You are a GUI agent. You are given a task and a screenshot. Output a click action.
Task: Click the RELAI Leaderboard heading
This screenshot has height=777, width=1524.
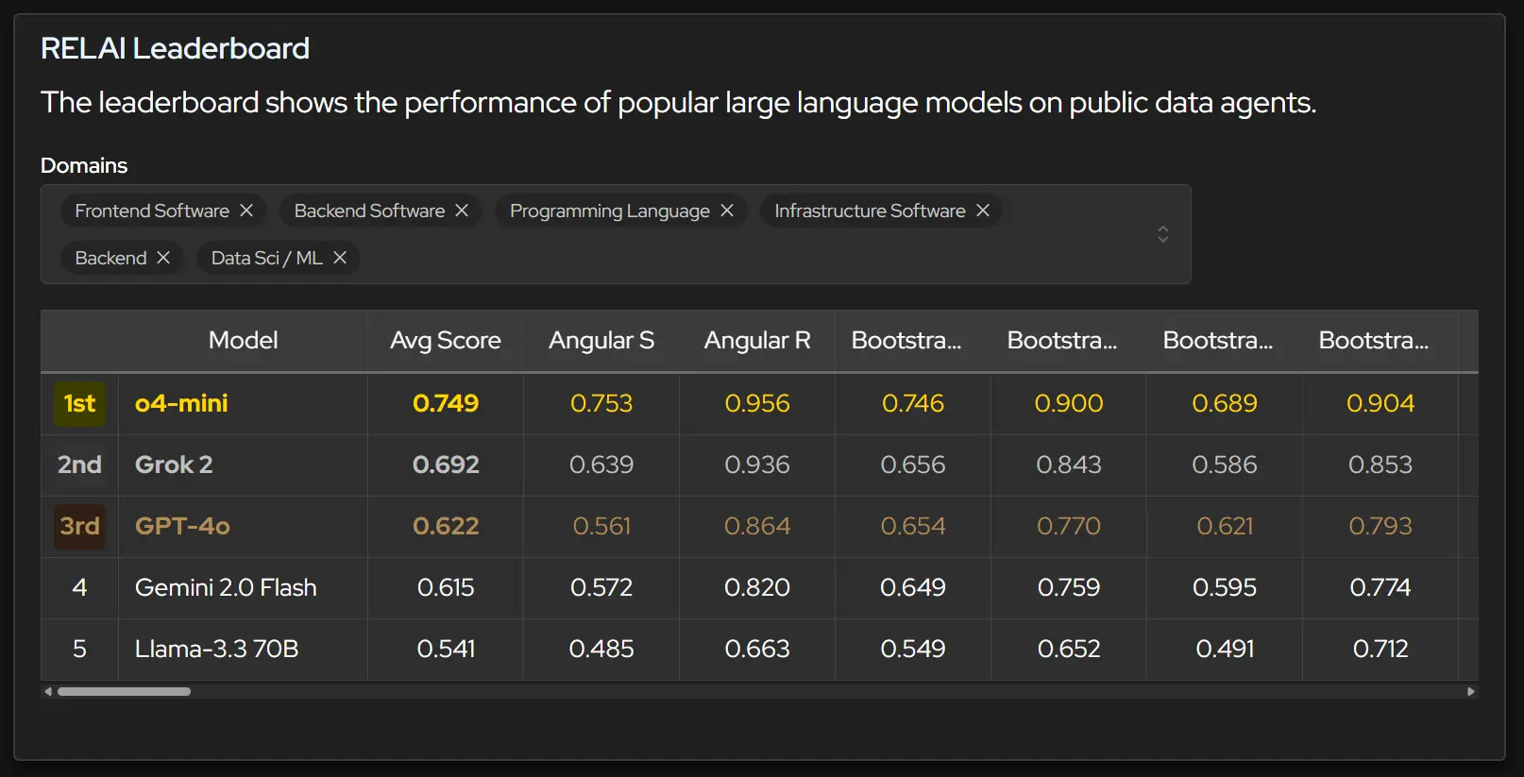click(175, 48)
